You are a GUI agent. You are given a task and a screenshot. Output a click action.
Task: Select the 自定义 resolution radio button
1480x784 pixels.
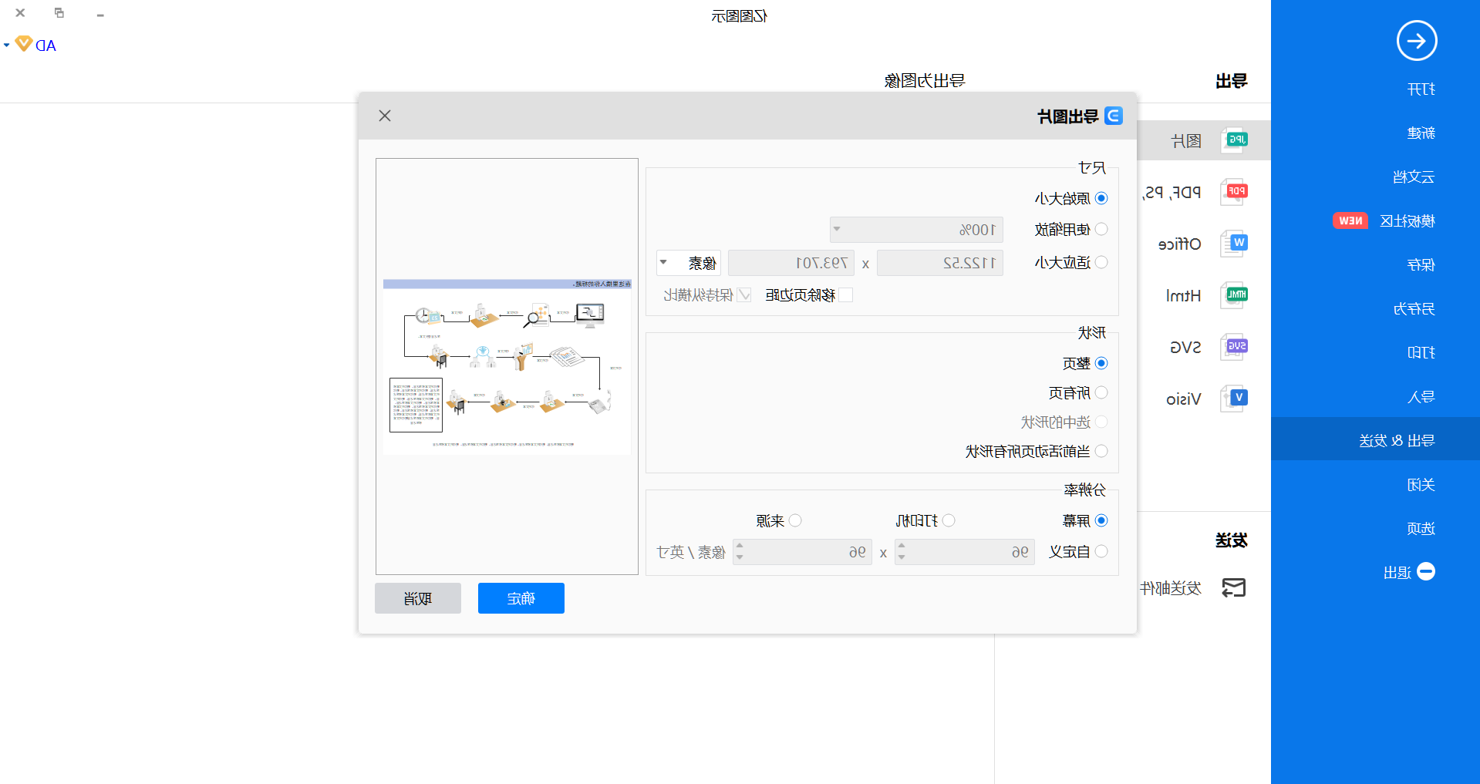coord(1101,551)
